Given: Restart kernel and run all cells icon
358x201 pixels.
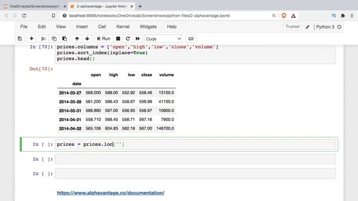Looking at the screenshot, I should click(x=138, y=39).
